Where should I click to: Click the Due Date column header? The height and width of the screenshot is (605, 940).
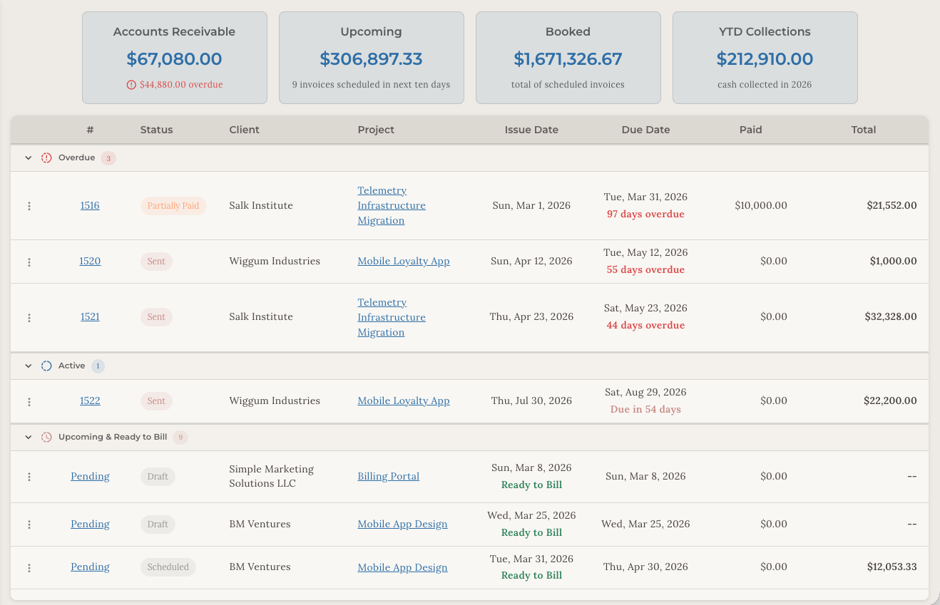click(646, 130)
